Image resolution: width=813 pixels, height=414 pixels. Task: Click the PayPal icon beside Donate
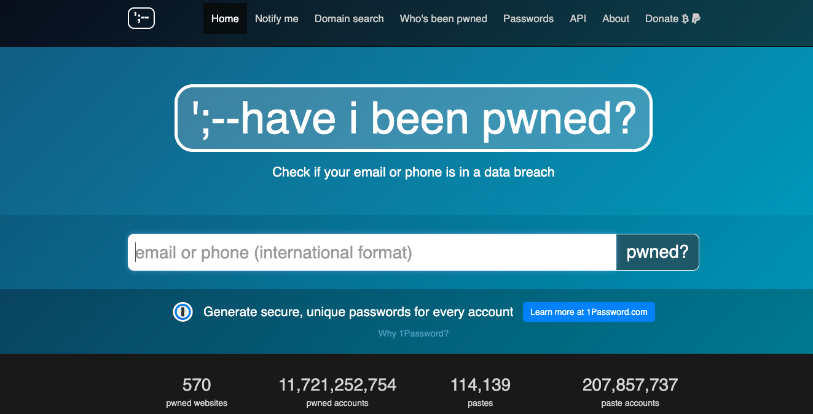pos(696,19)
